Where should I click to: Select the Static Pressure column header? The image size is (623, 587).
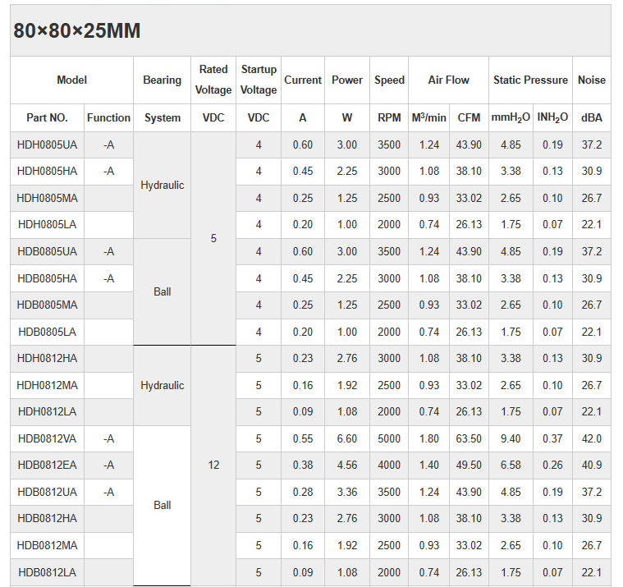(x=530, y=80)
